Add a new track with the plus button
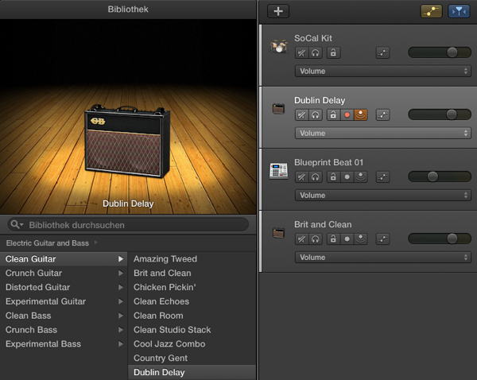477x380 pixels. tap(278, 11)
